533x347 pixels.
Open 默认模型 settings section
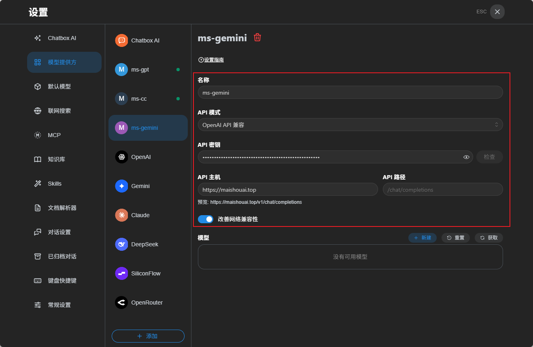pyautogui.click(x=64, y=87)
